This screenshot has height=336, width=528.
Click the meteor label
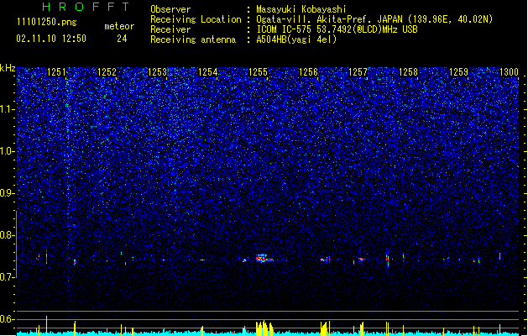point(119,26)
